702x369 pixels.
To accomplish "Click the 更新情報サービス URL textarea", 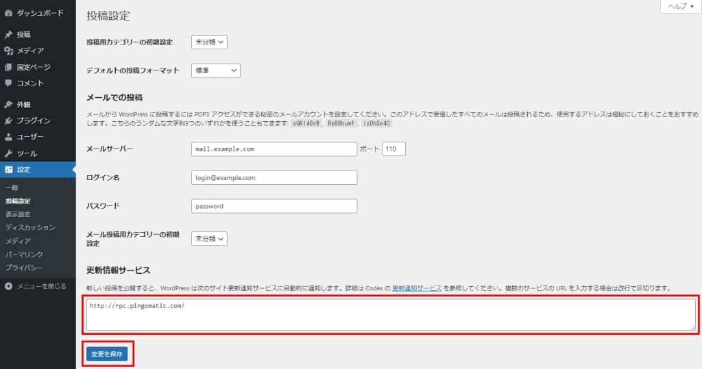I will pos(389,315).
